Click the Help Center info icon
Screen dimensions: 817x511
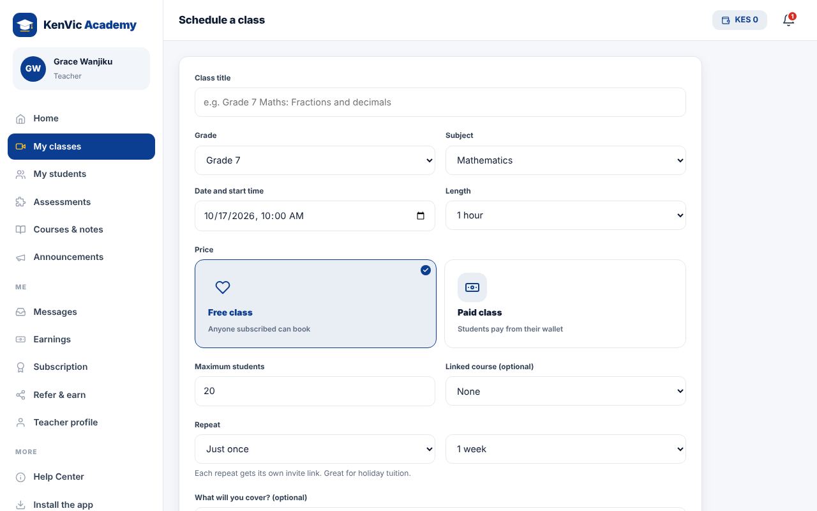point(20,477)
